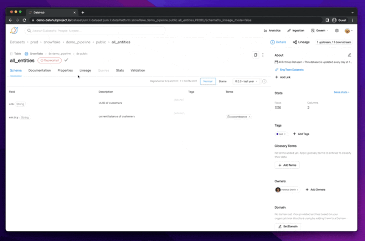This screenshot has height=241, width=365.
Task: Remove the test tag via its X
Action: [285, 134]
